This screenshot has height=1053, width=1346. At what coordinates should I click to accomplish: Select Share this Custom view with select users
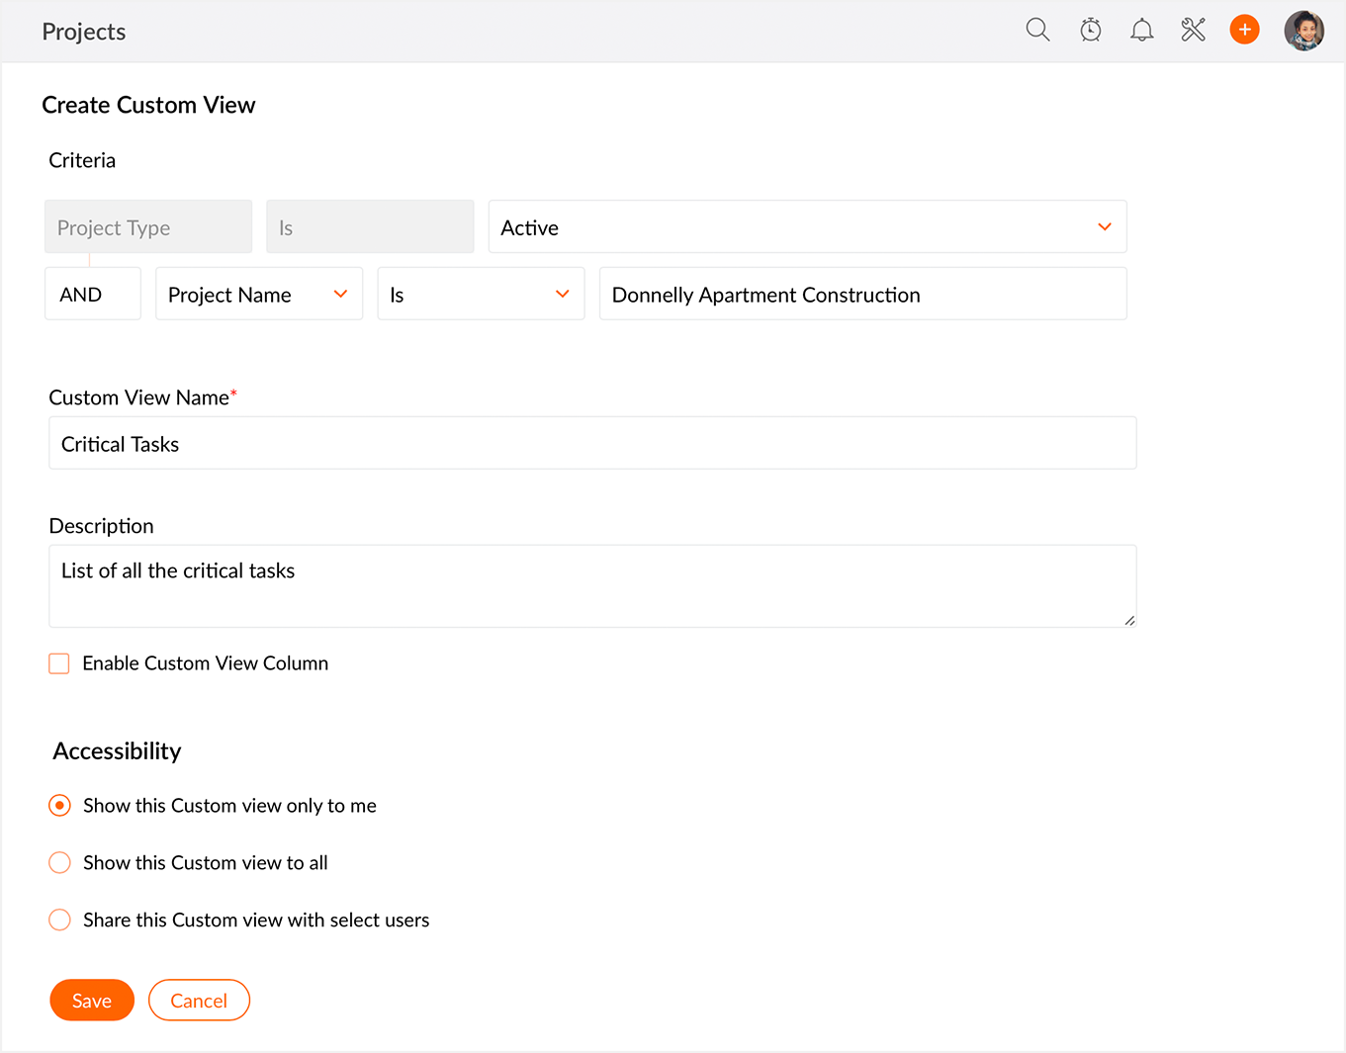tap(59, 921)
